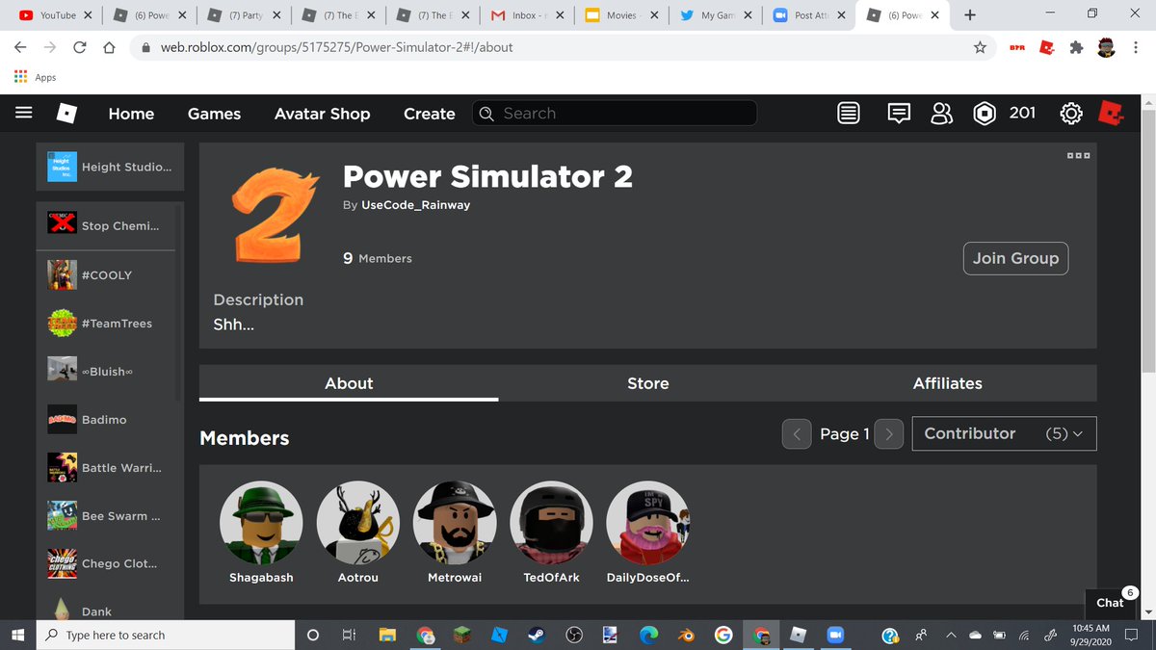This screenshot has height=650, width=1156.
Task: Expand the Contributor role dropdown
Action: [1004, 433]
